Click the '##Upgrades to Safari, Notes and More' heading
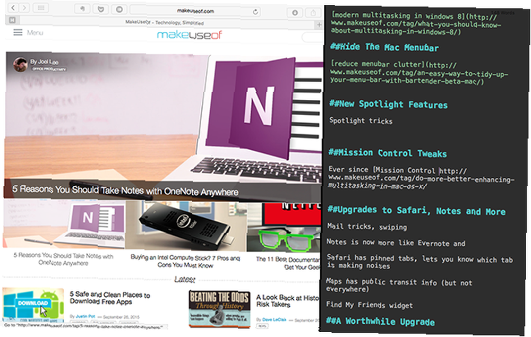This screenshot has height=337, width=531. [416, 211]
